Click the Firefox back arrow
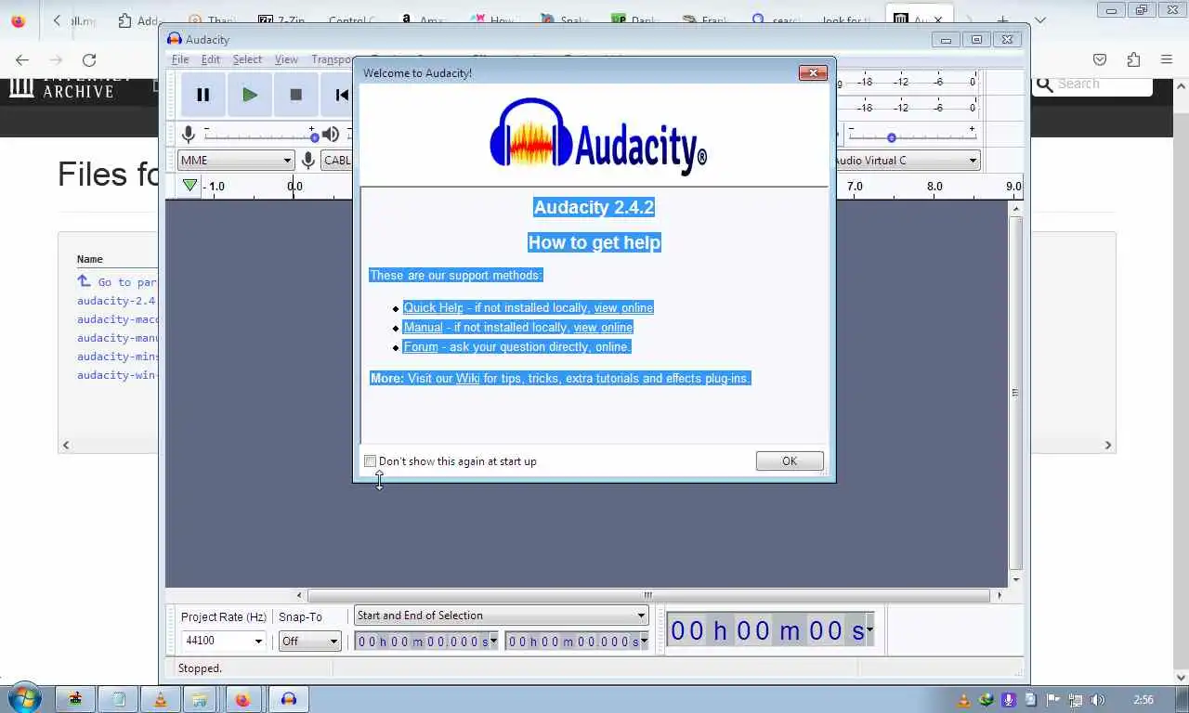This screenshot has height=713, width=1189. point(22,59)
